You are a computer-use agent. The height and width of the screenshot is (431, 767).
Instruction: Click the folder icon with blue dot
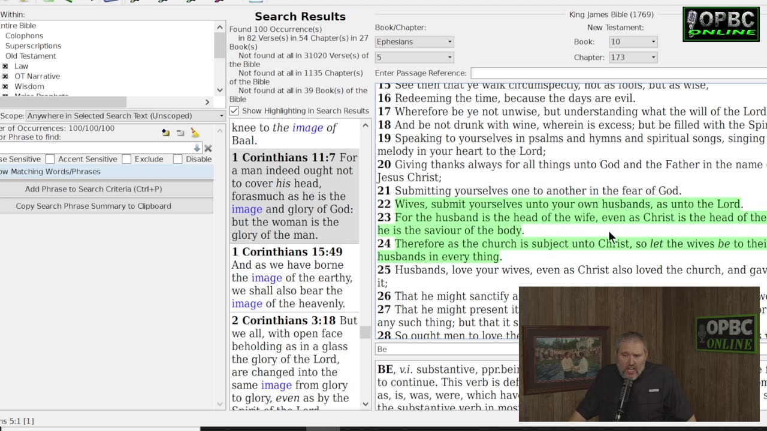(x=165, y=133)
